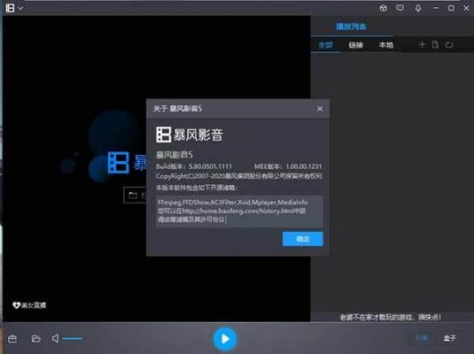This screenshot has width=474, height=354.
Task: Add files with the plus icon in the playlist
Action: coord(422,45)
